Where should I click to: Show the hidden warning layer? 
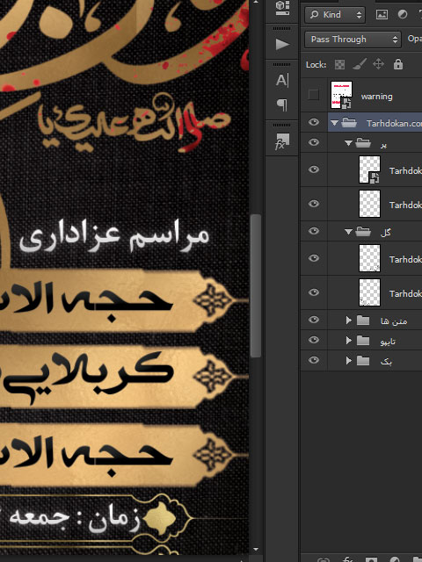[313, 95]
